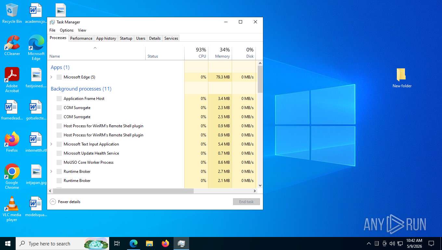Select the Application Frame Host process

pos(152,99)
